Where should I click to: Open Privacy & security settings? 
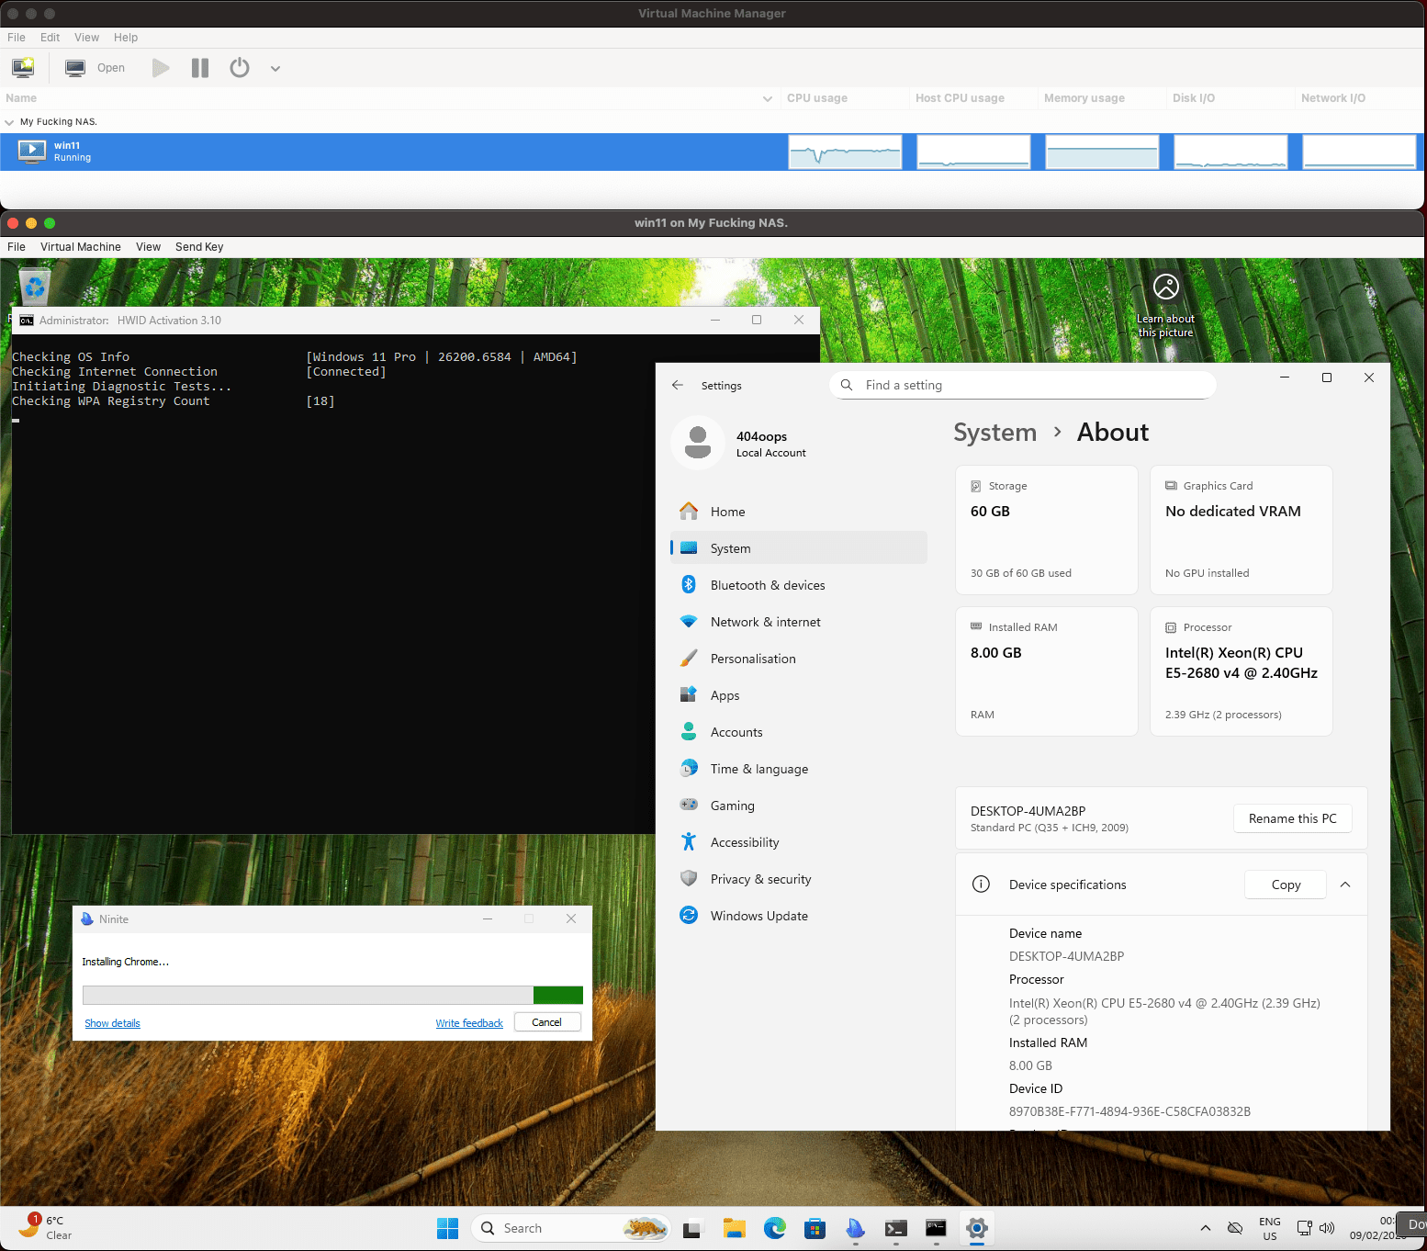tap(799, 879)
